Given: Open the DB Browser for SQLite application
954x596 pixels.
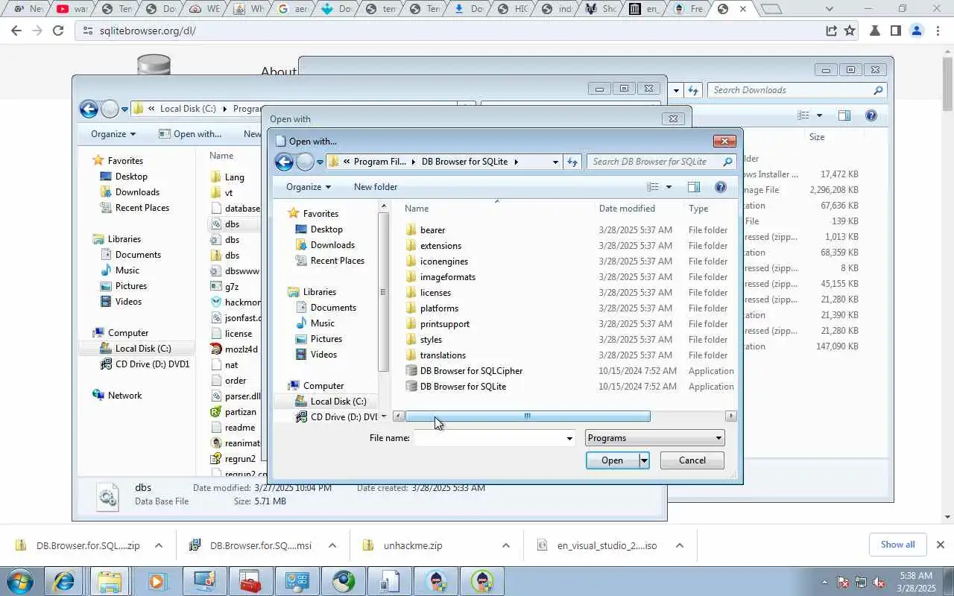Looking at the screenshot, I should [x=455, y=386].
